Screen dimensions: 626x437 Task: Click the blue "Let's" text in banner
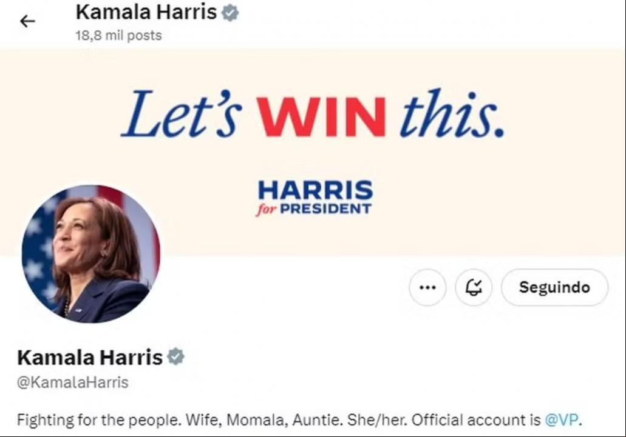click(x=182, y=114)
